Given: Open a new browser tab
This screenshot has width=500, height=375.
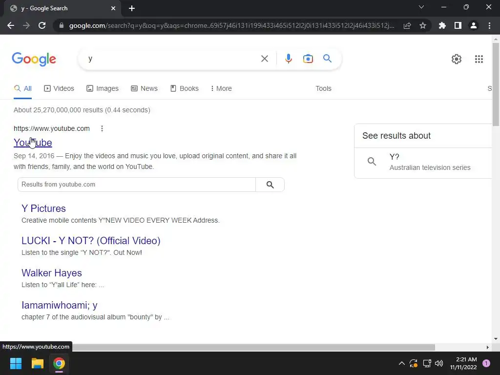Looking at the screenshot, I should pyautogui.click(x=132, y=8).
